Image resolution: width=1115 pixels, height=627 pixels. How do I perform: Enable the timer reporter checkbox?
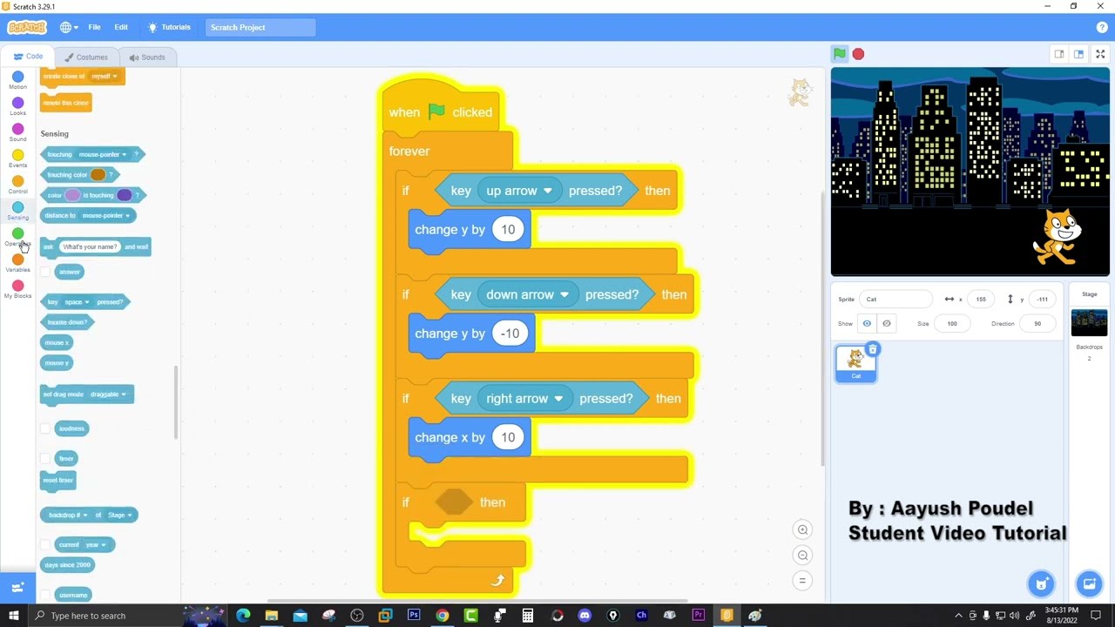click(45, 458)
